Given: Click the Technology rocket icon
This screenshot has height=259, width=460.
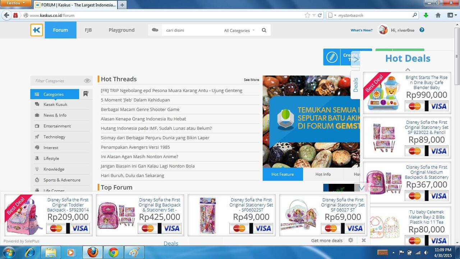Looking at the screenshot, I should click(x=37, y=137).
